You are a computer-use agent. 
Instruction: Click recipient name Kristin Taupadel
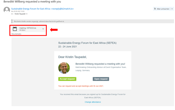pyautogui.click(x=20, y=14)
